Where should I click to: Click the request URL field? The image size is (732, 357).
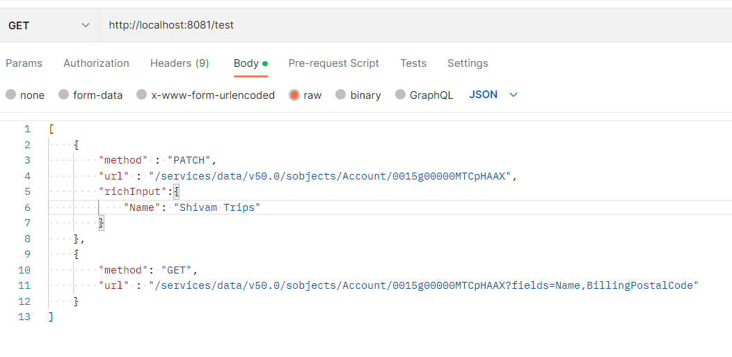coord(415,25)
